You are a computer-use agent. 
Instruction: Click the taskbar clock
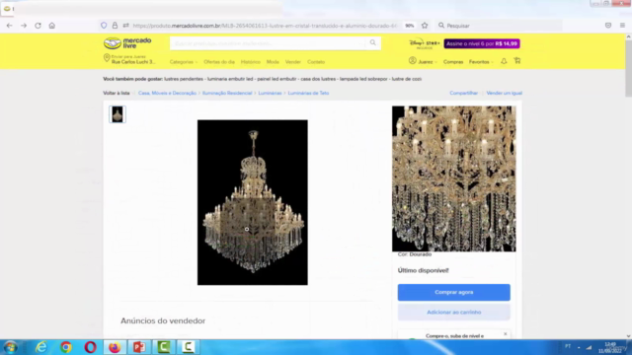tap(610, 347)
